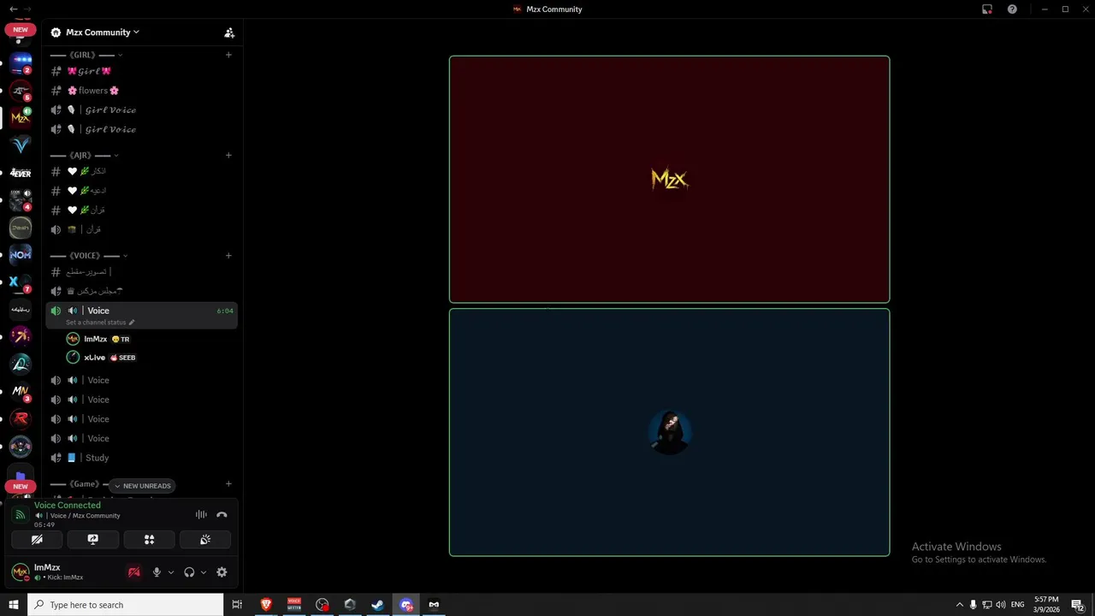Screen dimensions: 1095x616
Task: Open the 4EVER server in the server list
Action: click(21, 173)
